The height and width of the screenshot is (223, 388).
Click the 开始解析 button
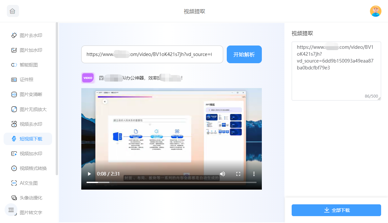coord(244,54)
